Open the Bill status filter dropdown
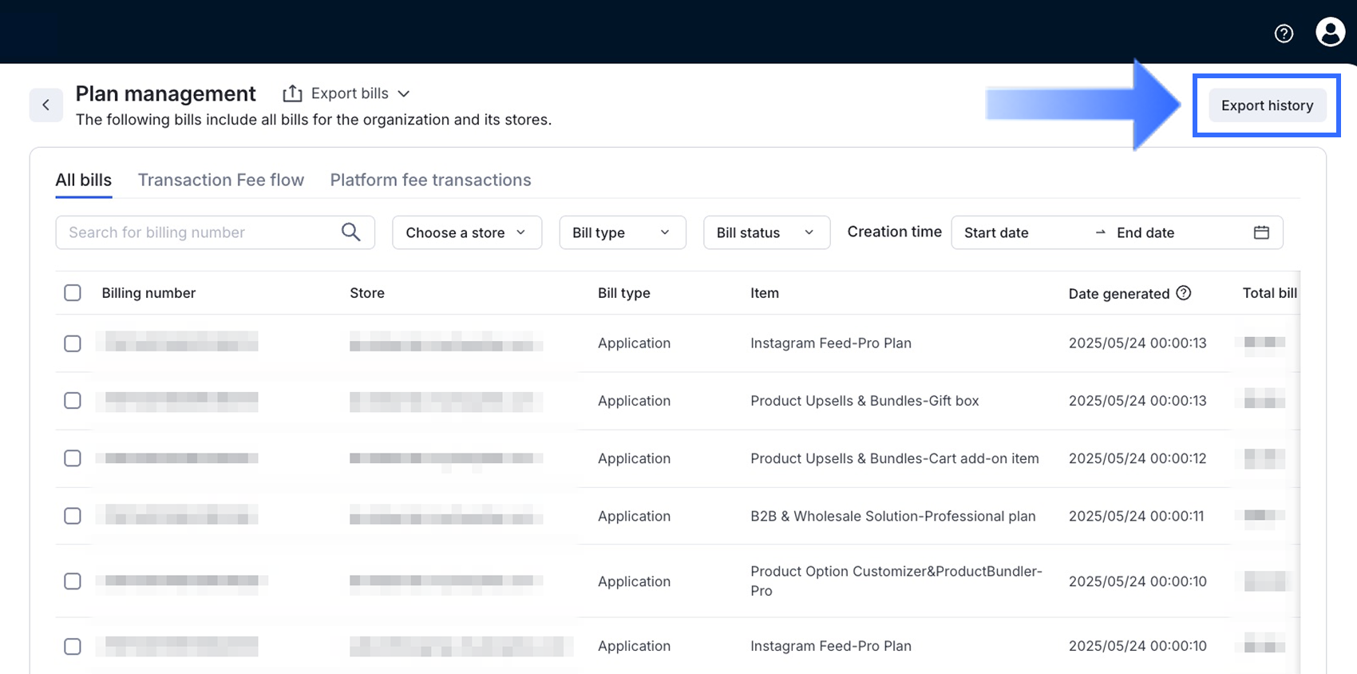Image resolution: width=1357 pixels, height=674 pixels. [x=766, y=232]
